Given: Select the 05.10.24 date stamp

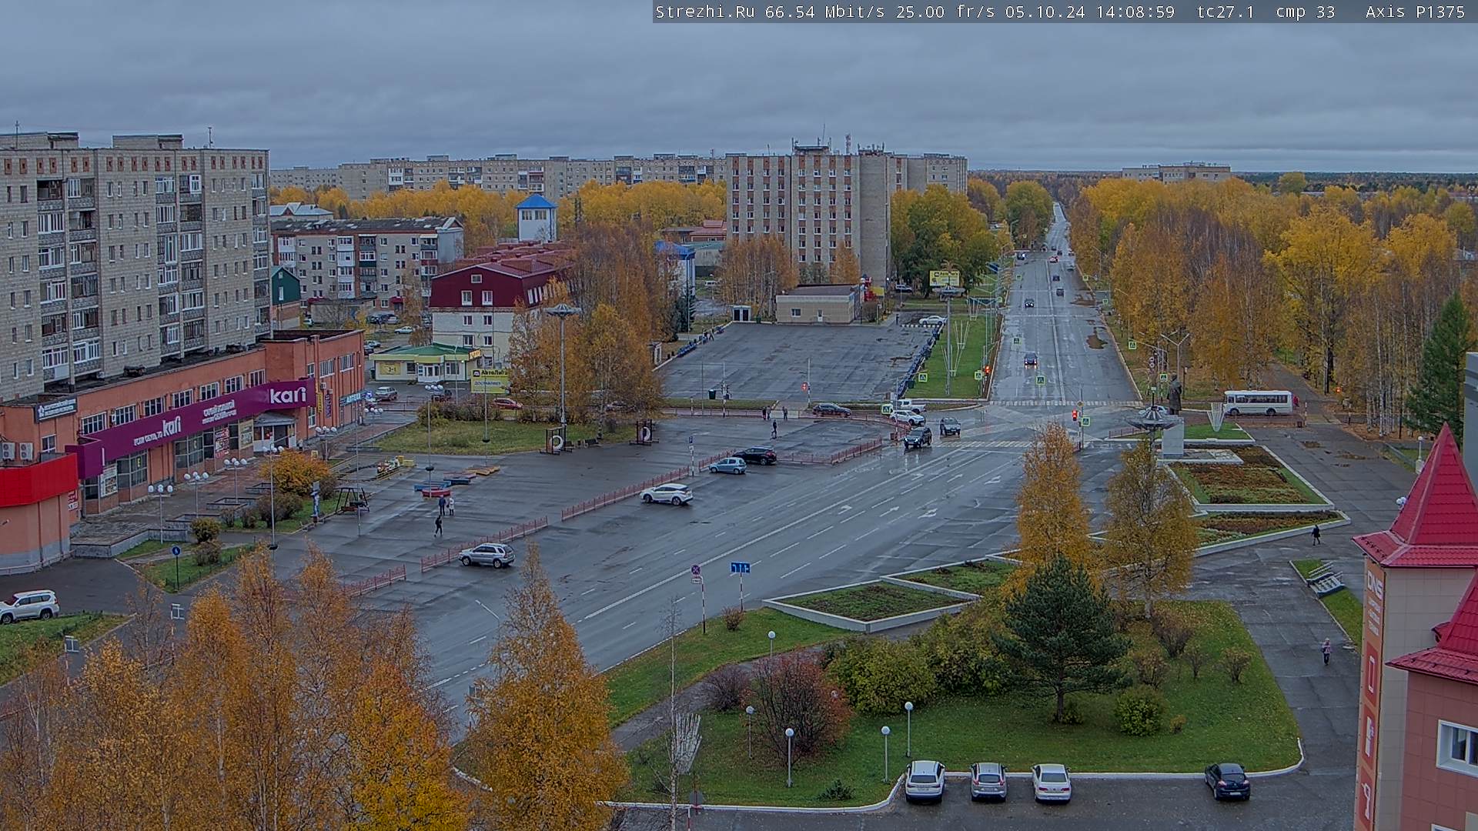Looking at the screenshot, I should tap(1045, 12).
